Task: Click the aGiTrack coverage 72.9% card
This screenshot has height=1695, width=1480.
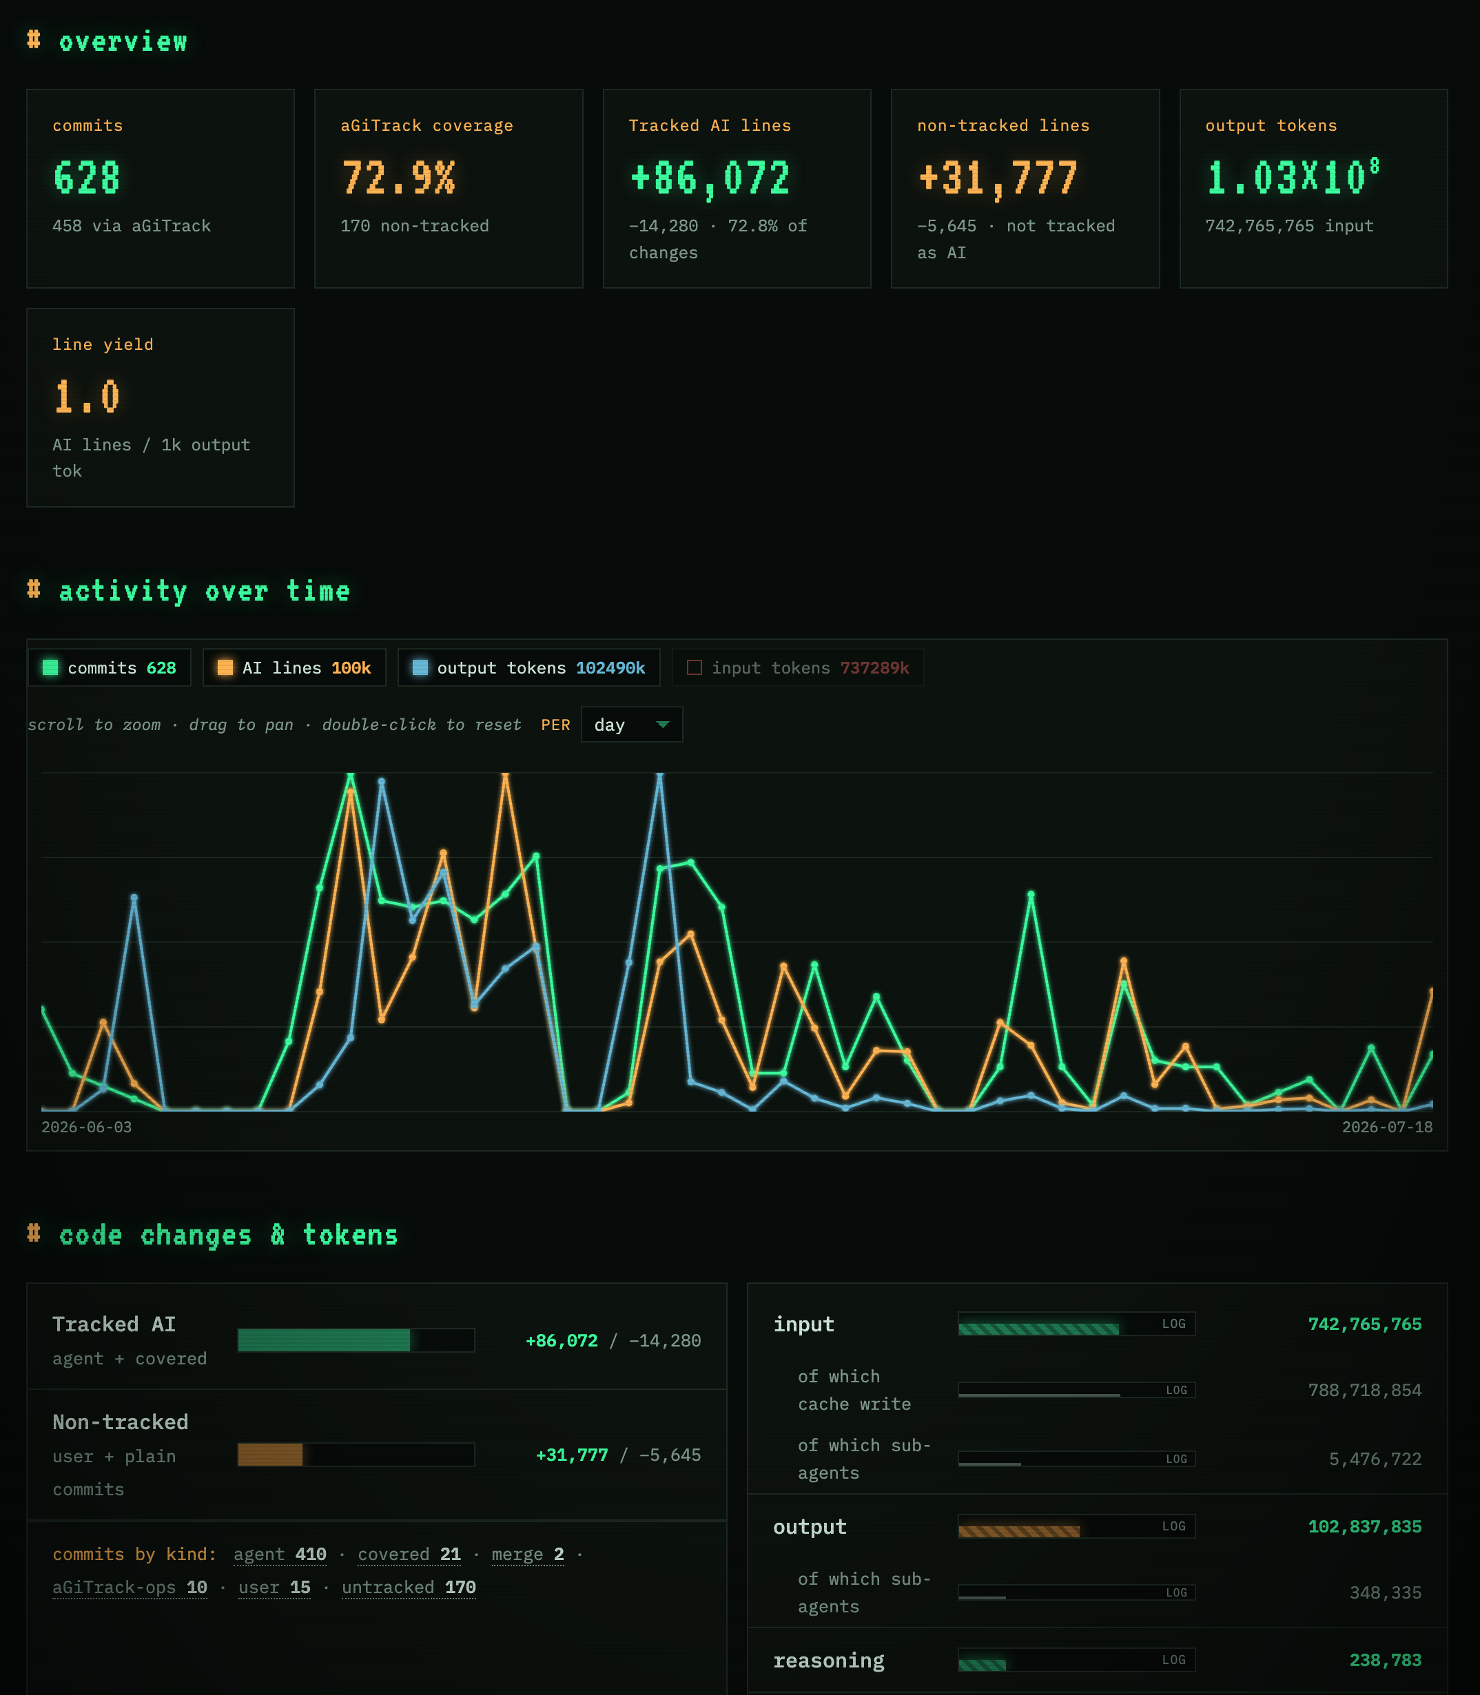Action: click(x=449, y=188)
